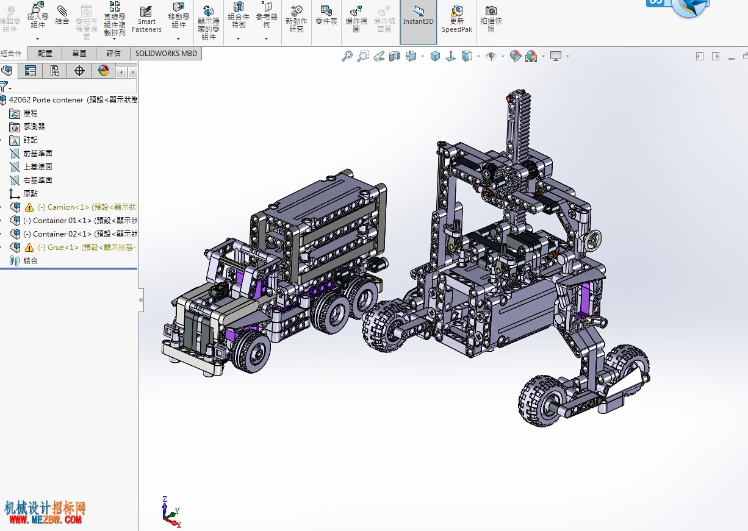Click the filter funnel icon in tree
The width and height of the screenshot is (748, 531).
coord(4,87)
